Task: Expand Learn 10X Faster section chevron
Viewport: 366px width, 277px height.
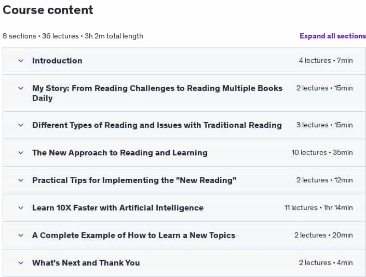Action: [21, 208]
